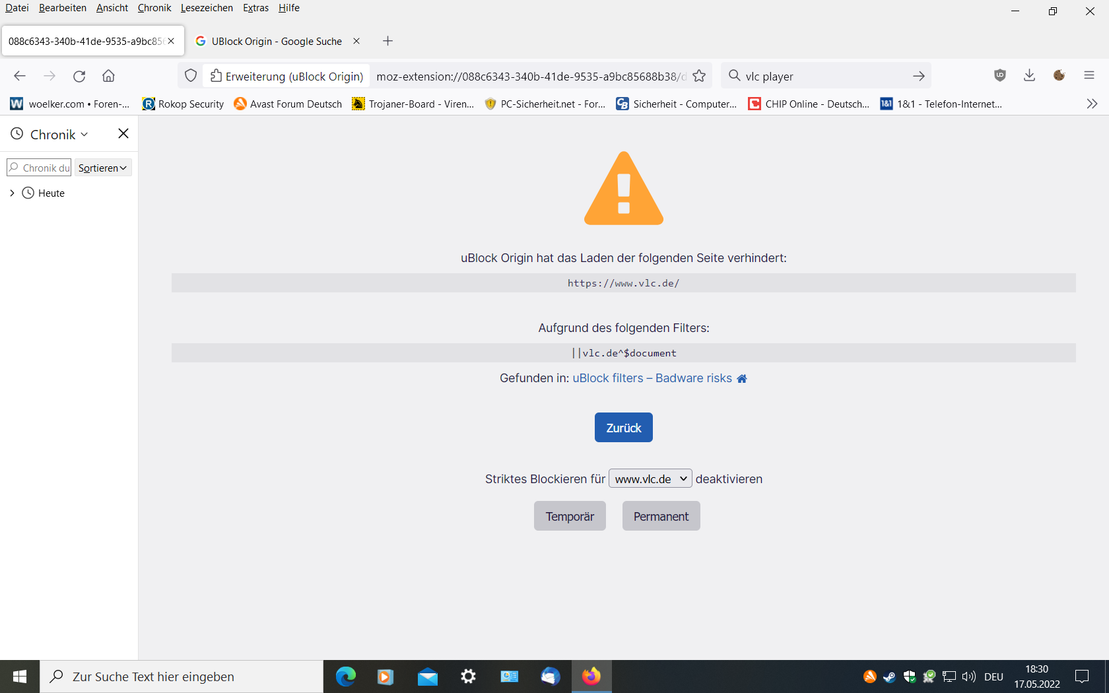Close the UBlock Origin Google Suche tab
This screenshot has height=693, width=1109.
tap(356, 41)
